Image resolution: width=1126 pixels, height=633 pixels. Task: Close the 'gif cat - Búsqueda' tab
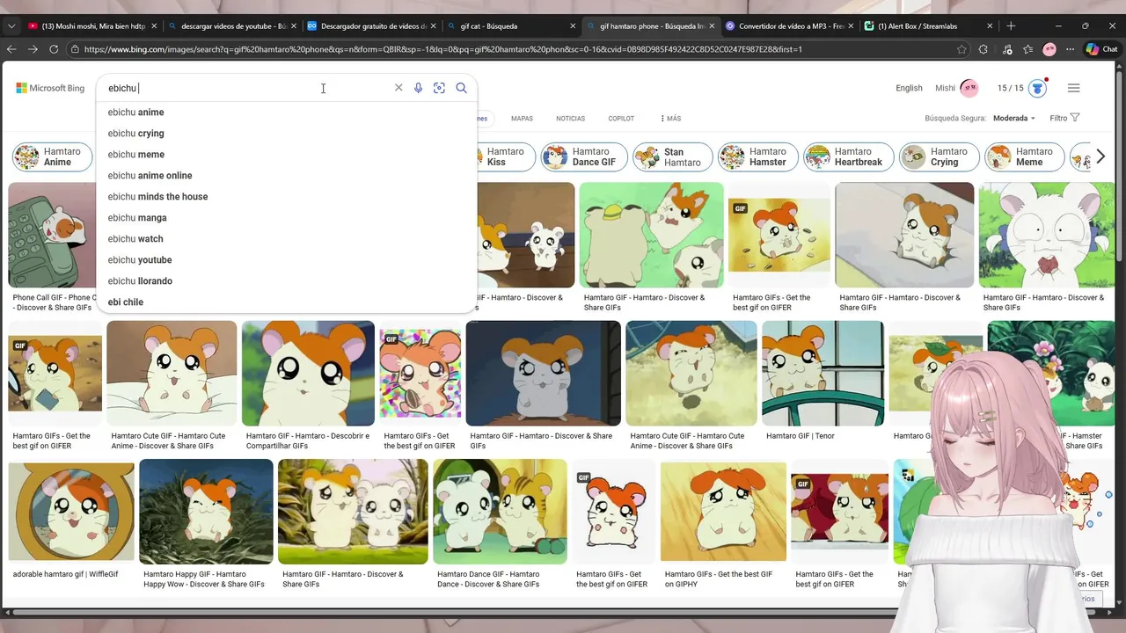coord(573,26)
